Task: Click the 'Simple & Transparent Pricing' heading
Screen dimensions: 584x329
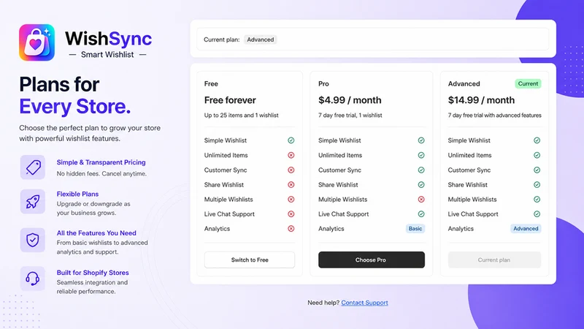Action: click(101, 162)
